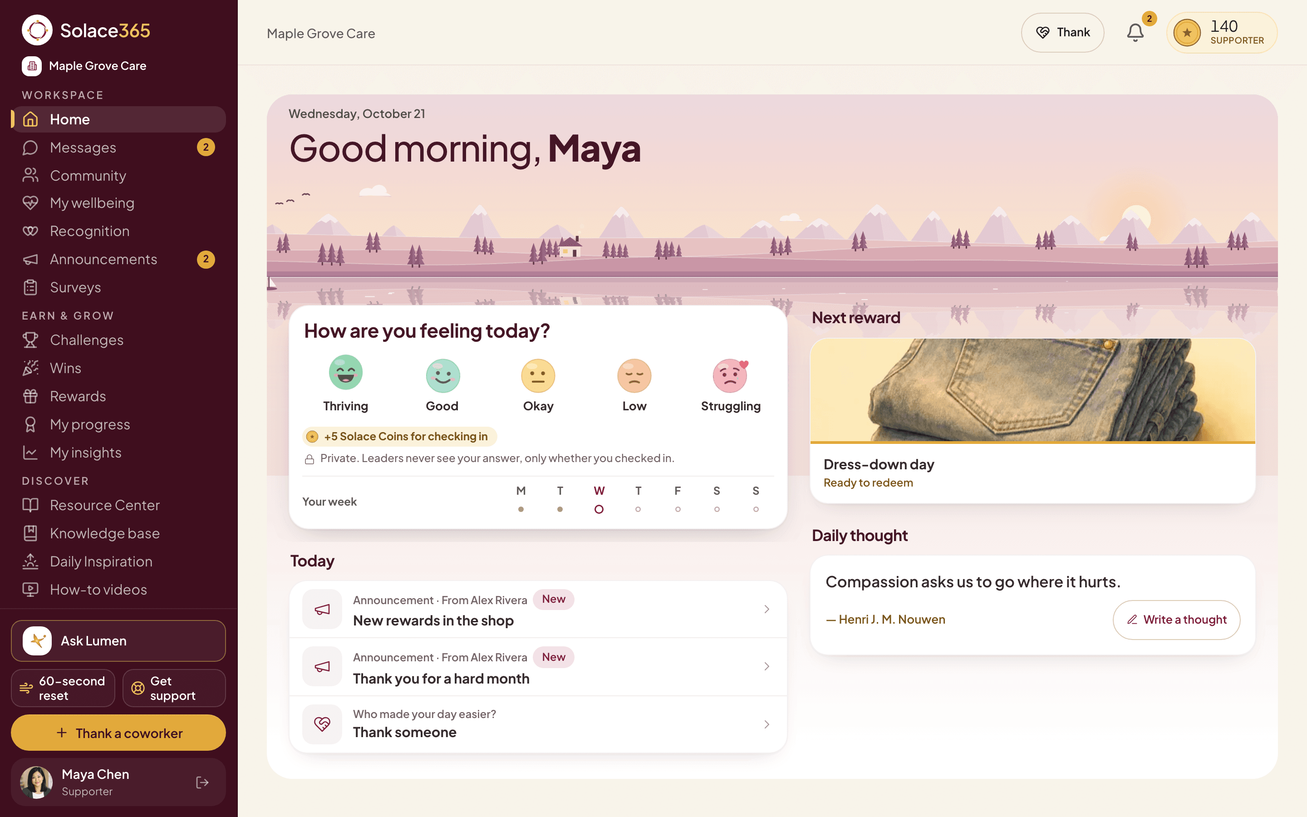The height and width of the screenshot is (817, 1307).
Task: Click the gold coin supporter badge
Action: click(1221, 33)
